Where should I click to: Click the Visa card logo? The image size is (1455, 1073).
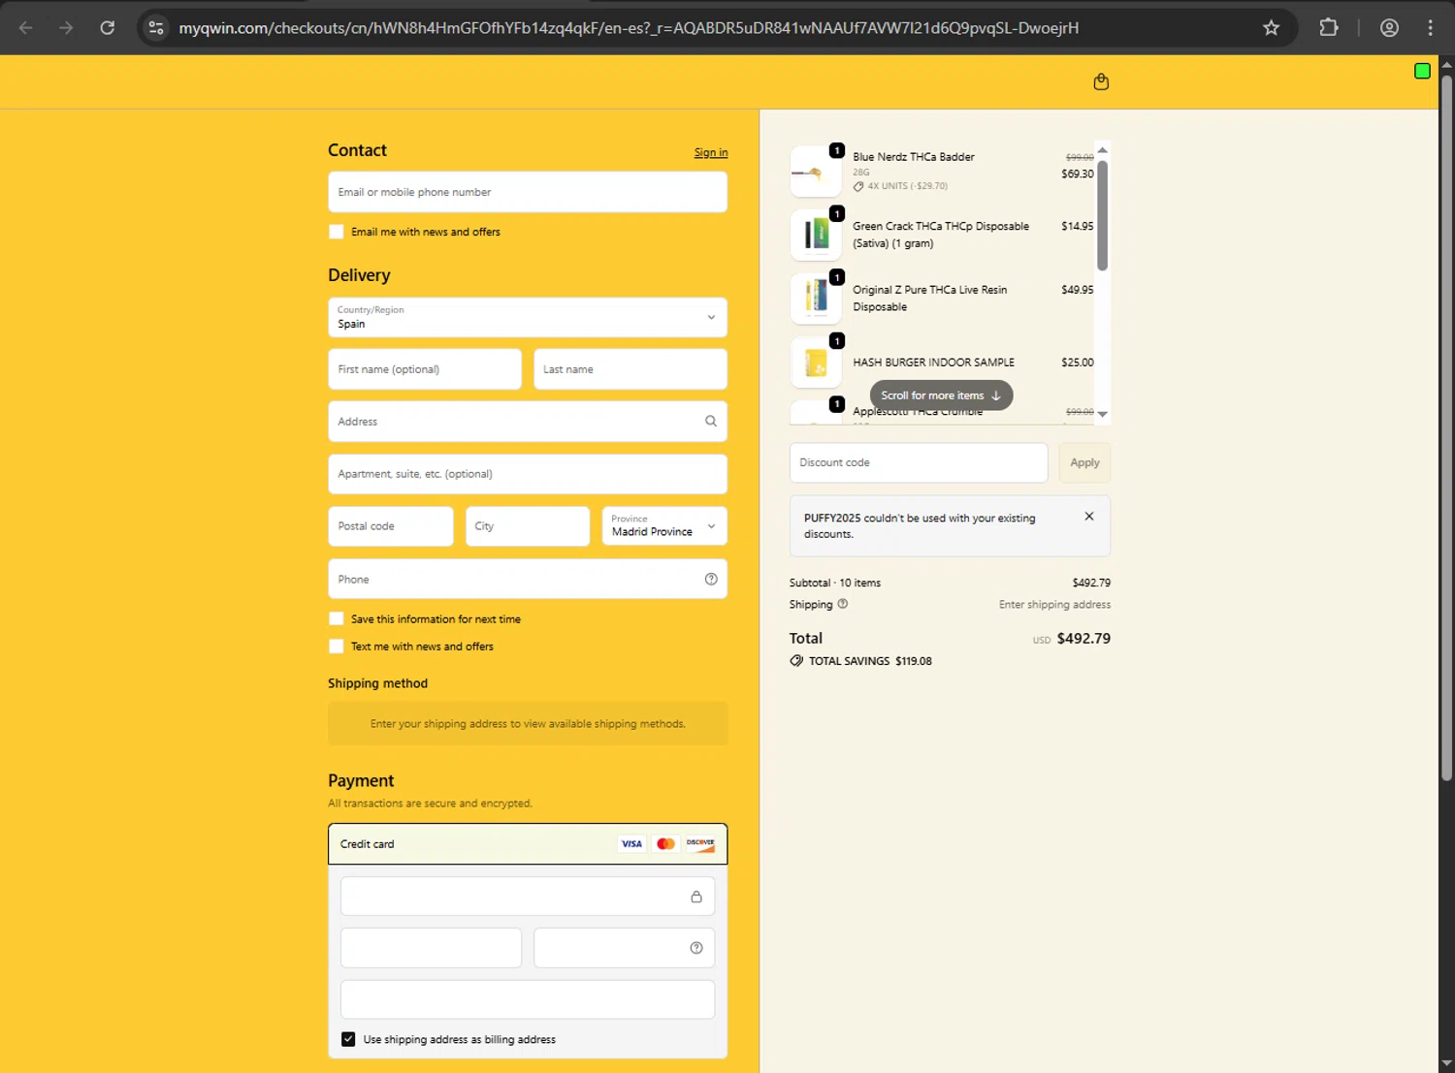(x=631, y=844)
